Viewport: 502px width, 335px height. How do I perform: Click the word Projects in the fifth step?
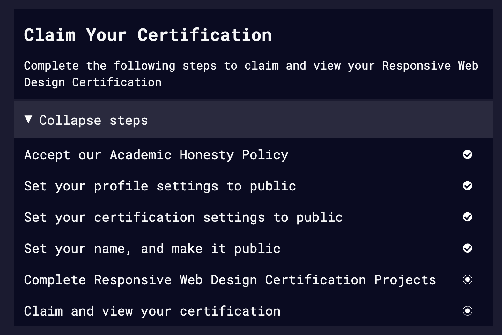[405, 280]
